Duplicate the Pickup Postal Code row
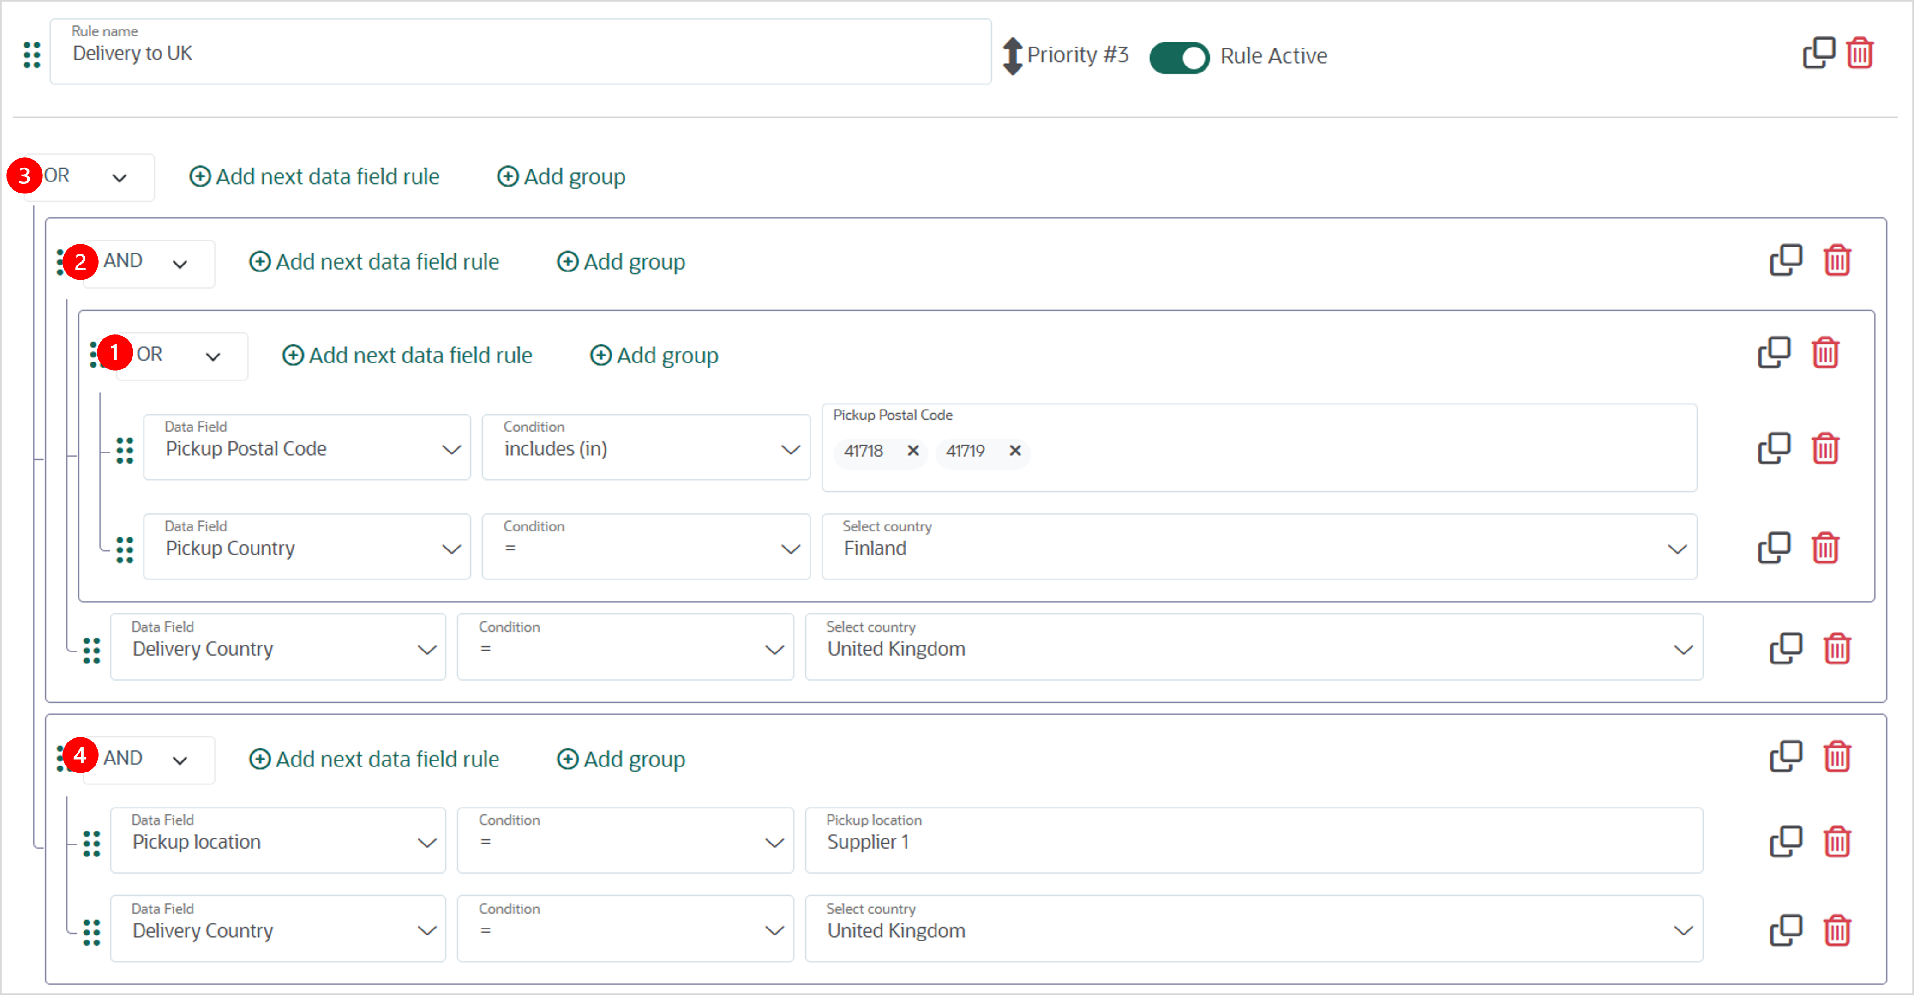 (1774, 448)
